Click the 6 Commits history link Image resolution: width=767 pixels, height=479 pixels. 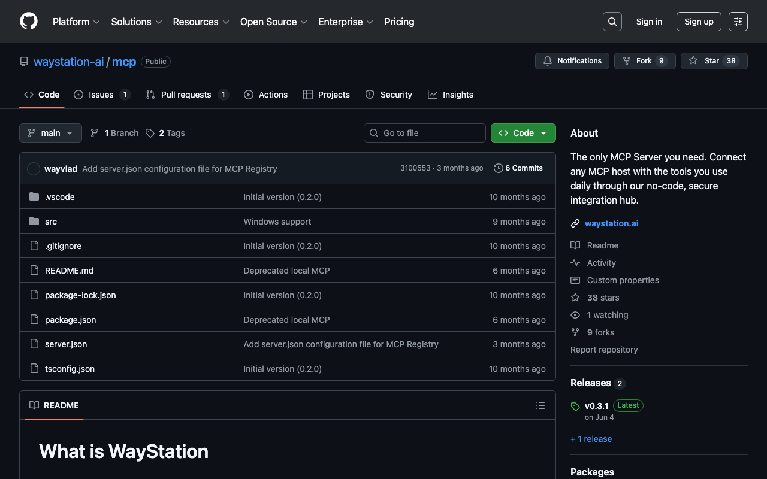[x=518, y=168]
